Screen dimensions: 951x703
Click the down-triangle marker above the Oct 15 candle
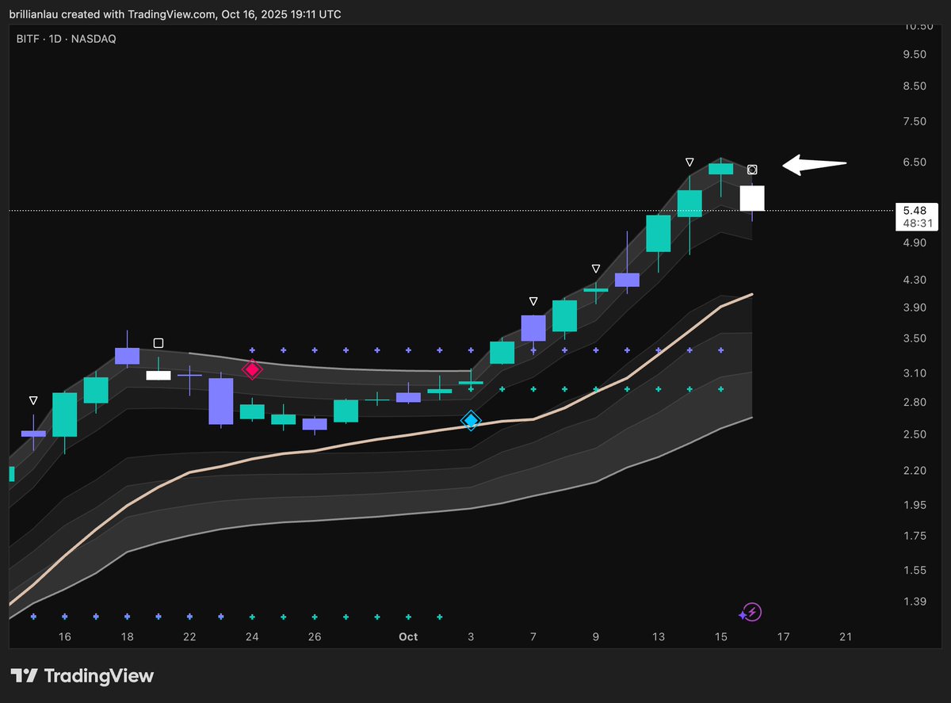[689, 161]
